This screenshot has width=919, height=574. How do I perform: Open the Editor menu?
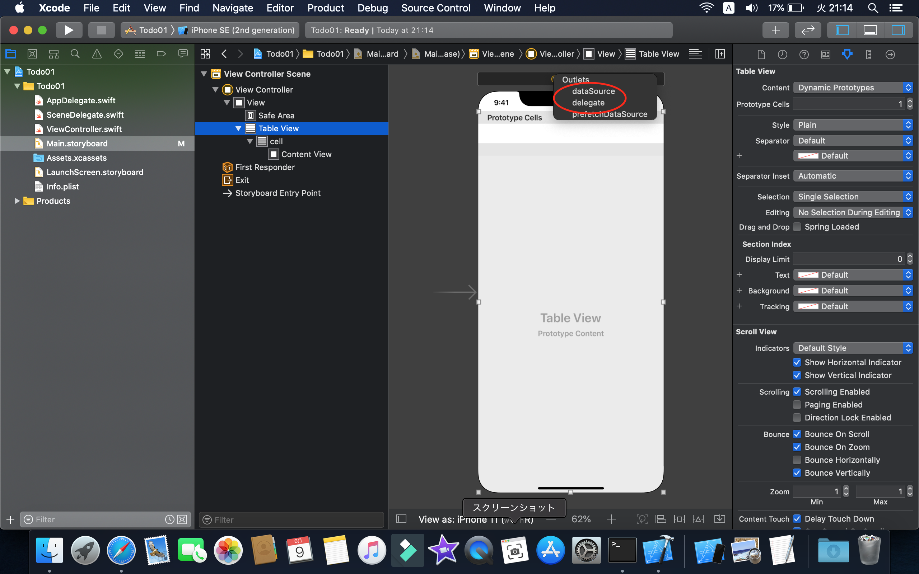(280, 8)
